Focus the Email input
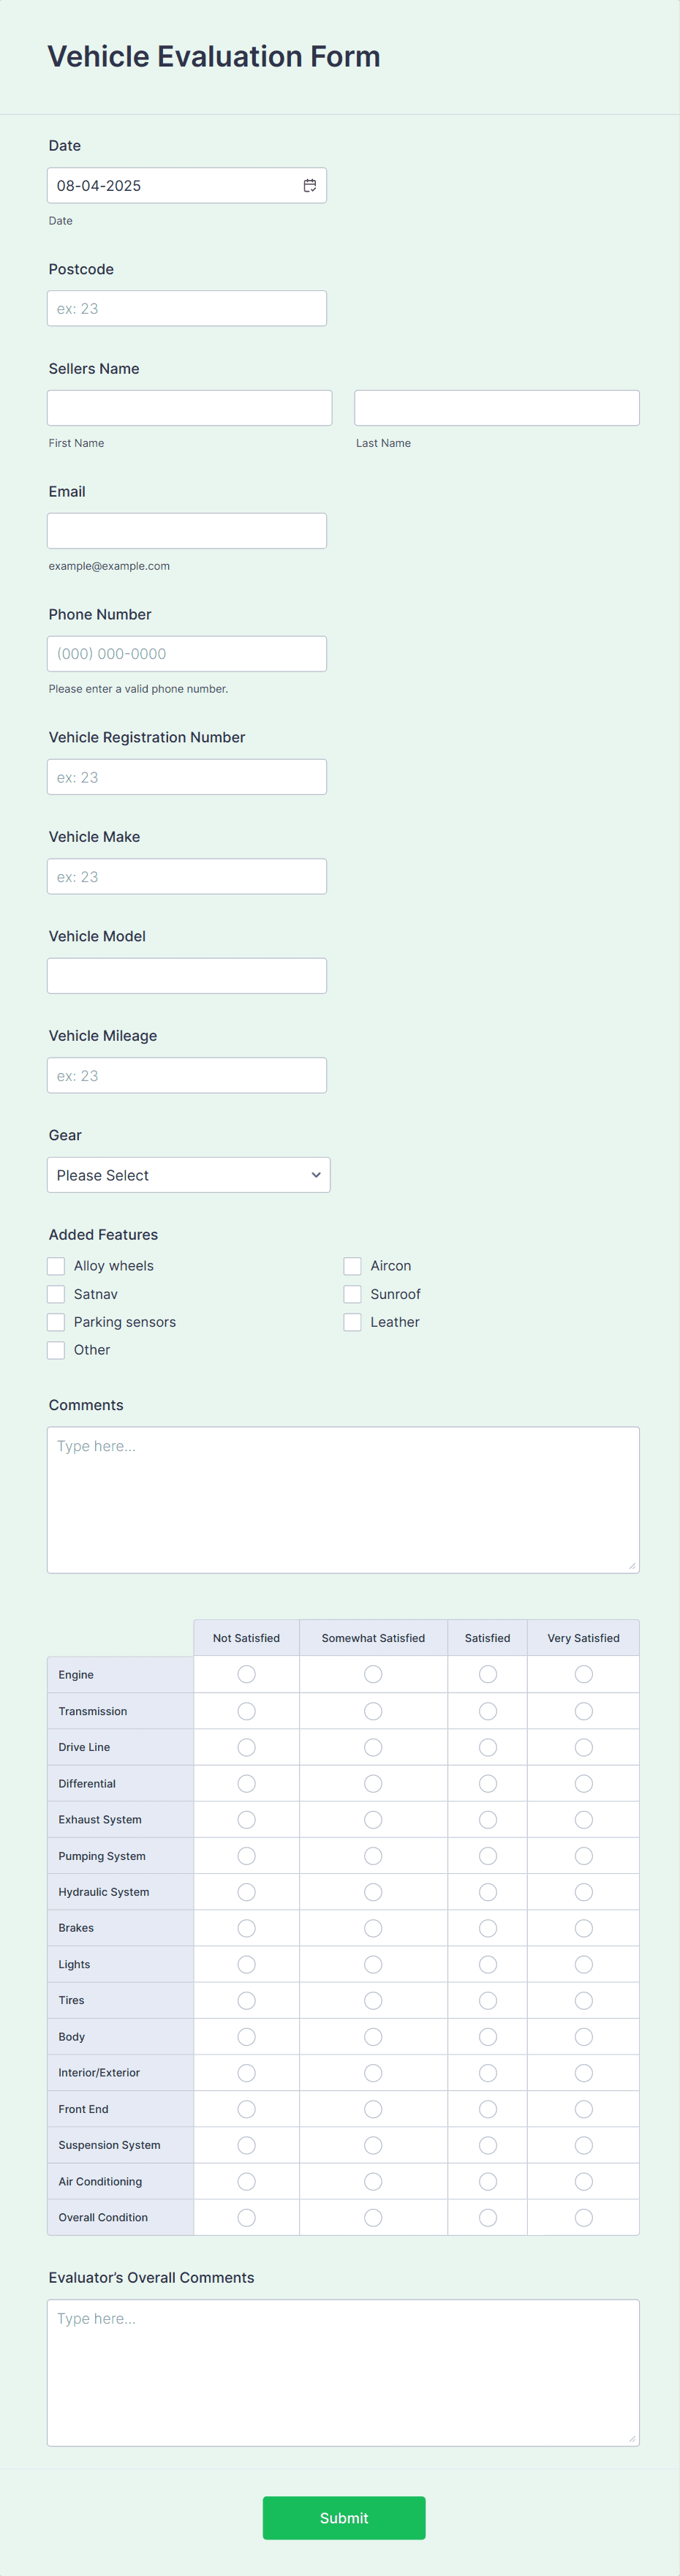 (x=186, y=530)
